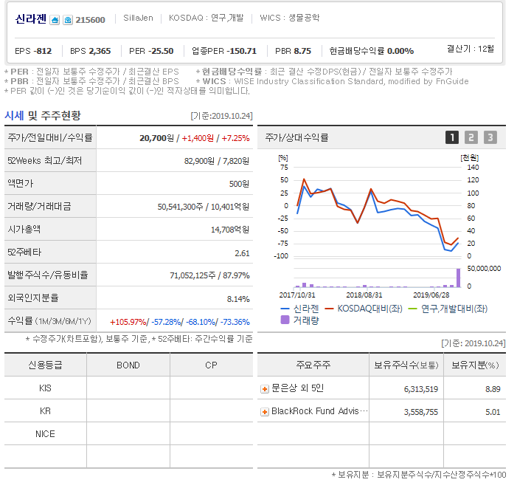Click the 50,541,300주 / 10,401억원 volume value
The image size is (517, 488).
(x=204, y=207)
